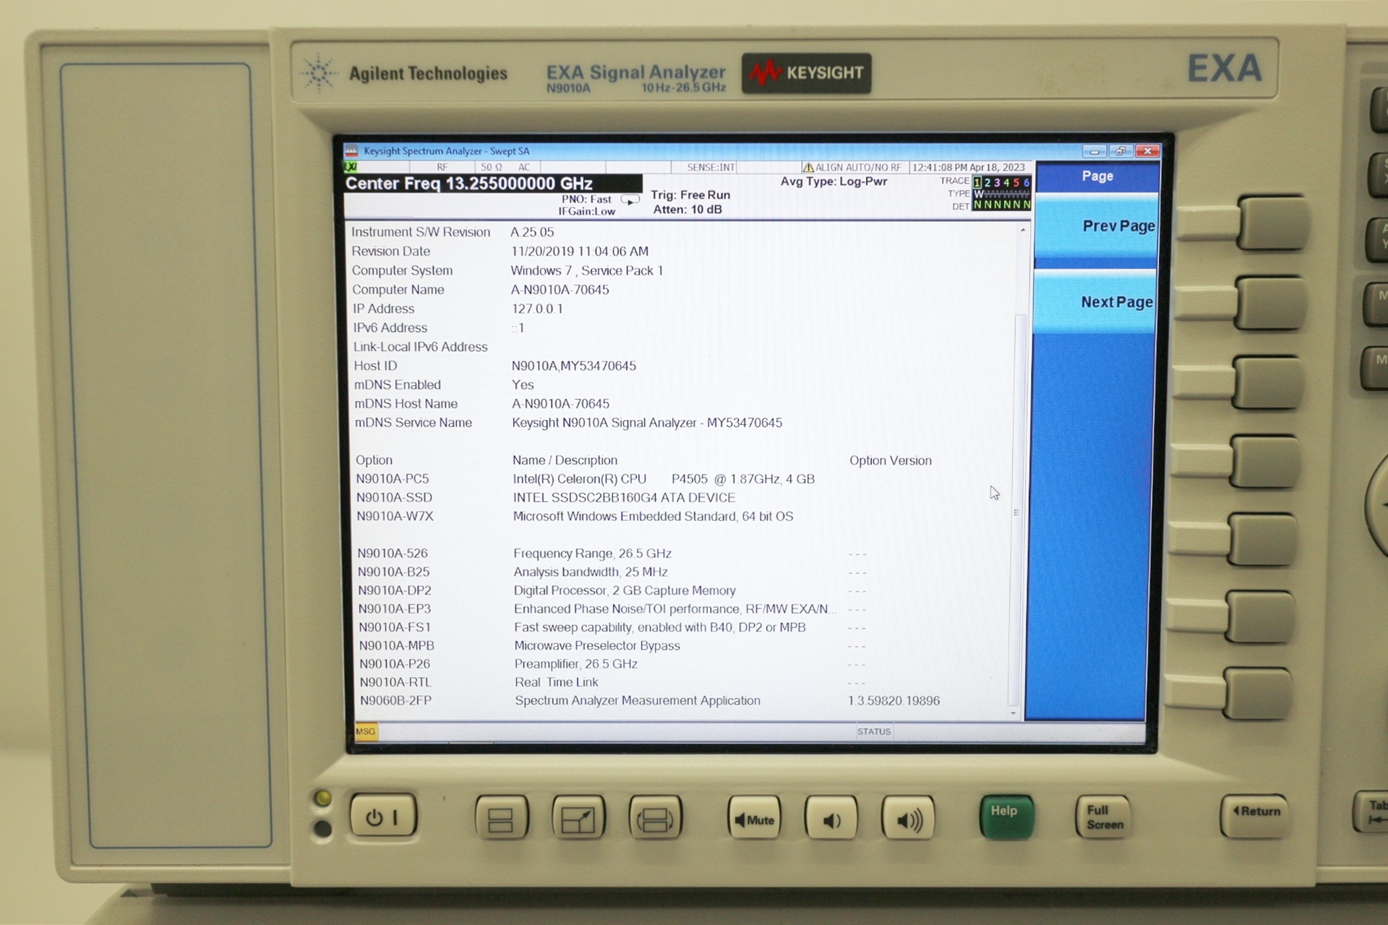Select the N9010A-DP2 option row
The image size is (1388, 925).
coord(612,590)
